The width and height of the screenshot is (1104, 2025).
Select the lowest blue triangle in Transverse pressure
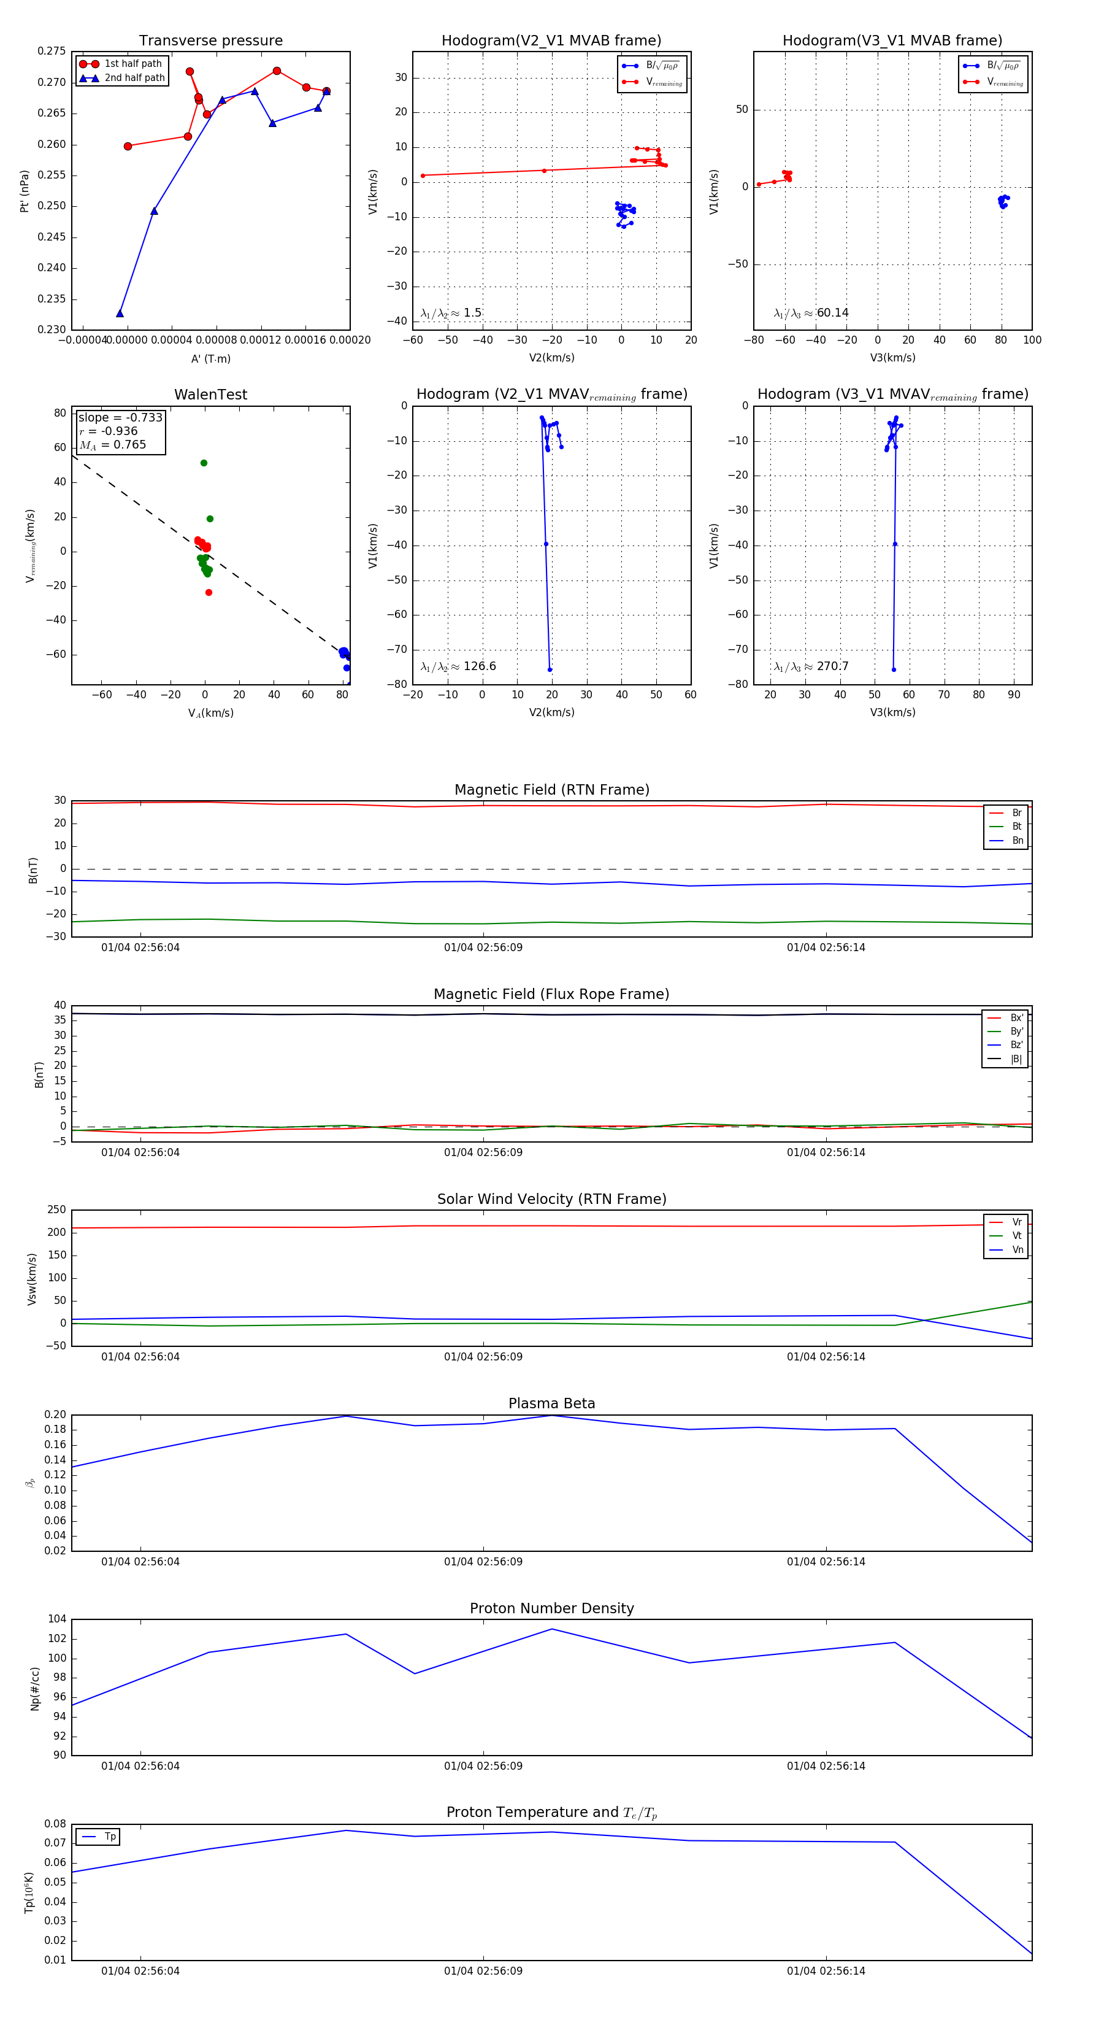(120, 314)
